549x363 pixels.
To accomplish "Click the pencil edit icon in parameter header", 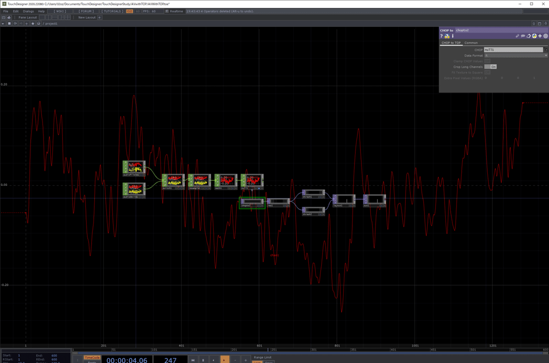I will click(x=517, y=36).
